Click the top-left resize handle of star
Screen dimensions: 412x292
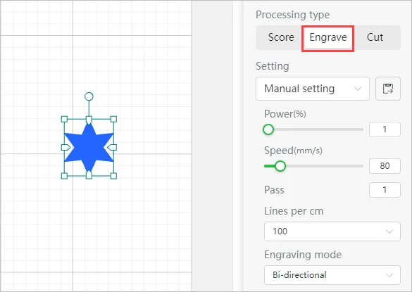(64, 119)
